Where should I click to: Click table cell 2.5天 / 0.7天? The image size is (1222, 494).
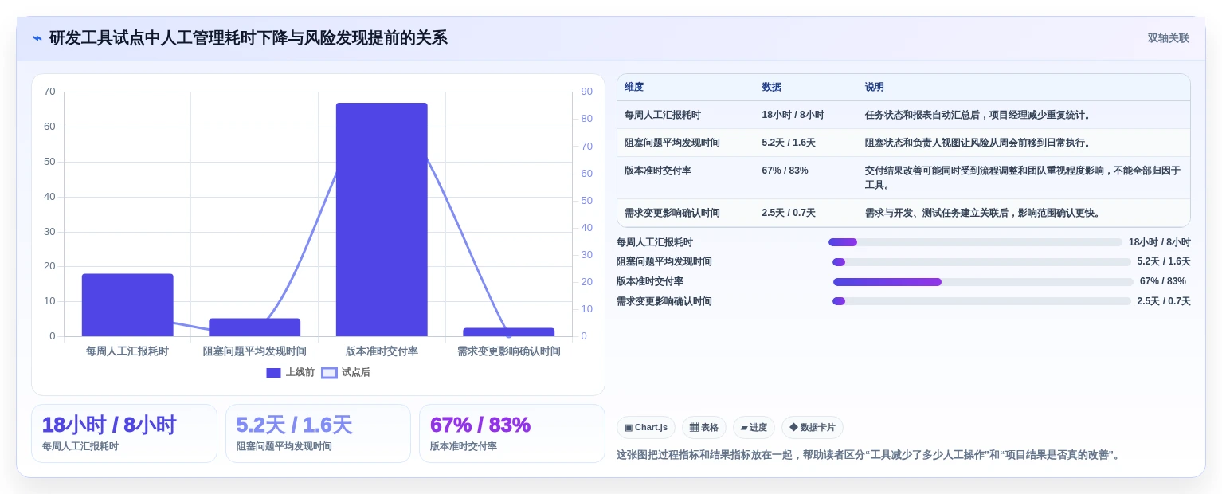(x=789, y=213)
